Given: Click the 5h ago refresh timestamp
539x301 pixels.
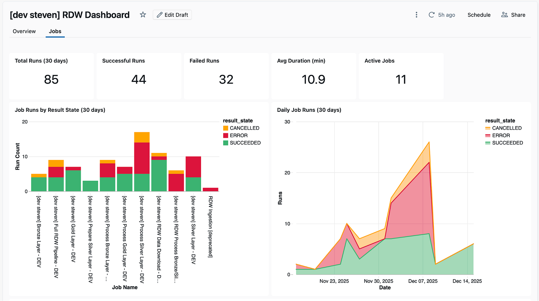Looking at the screenshot, I should (x=446, y=15).
